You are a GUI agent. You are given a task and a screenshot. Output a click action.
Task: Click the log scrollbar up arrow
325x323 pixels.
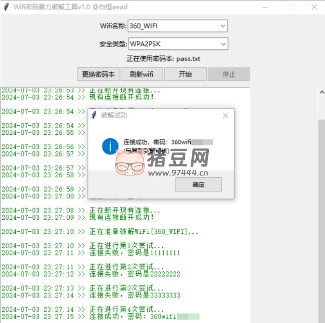(x=321, y=92)
